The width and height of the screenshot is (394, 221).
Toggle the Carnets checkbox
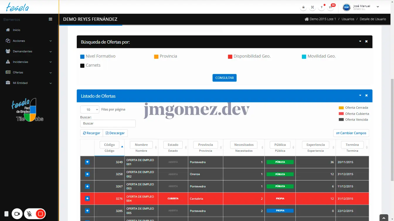coord(82,65)
